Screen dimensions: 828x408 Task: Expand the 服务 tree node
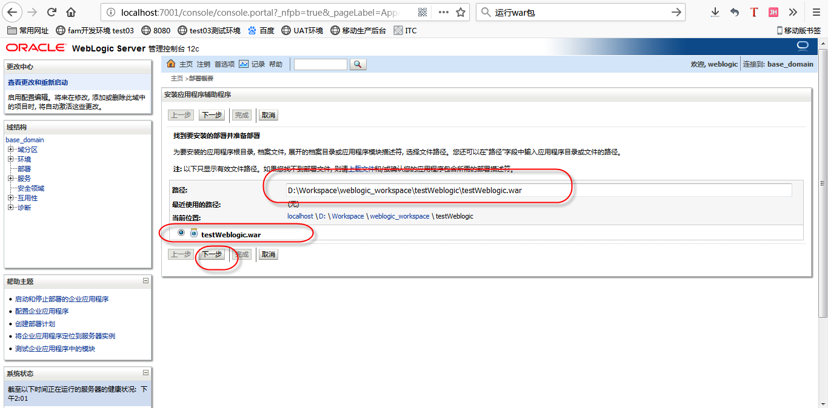click(10, 179)
